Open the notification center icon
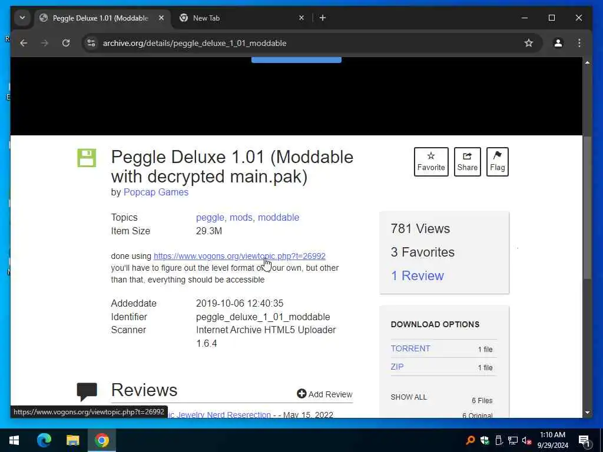This screenshot has width=603, height=452. (x=585, y=440)
